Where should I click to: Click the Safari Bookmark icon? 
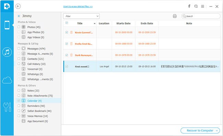pos(23,111)
